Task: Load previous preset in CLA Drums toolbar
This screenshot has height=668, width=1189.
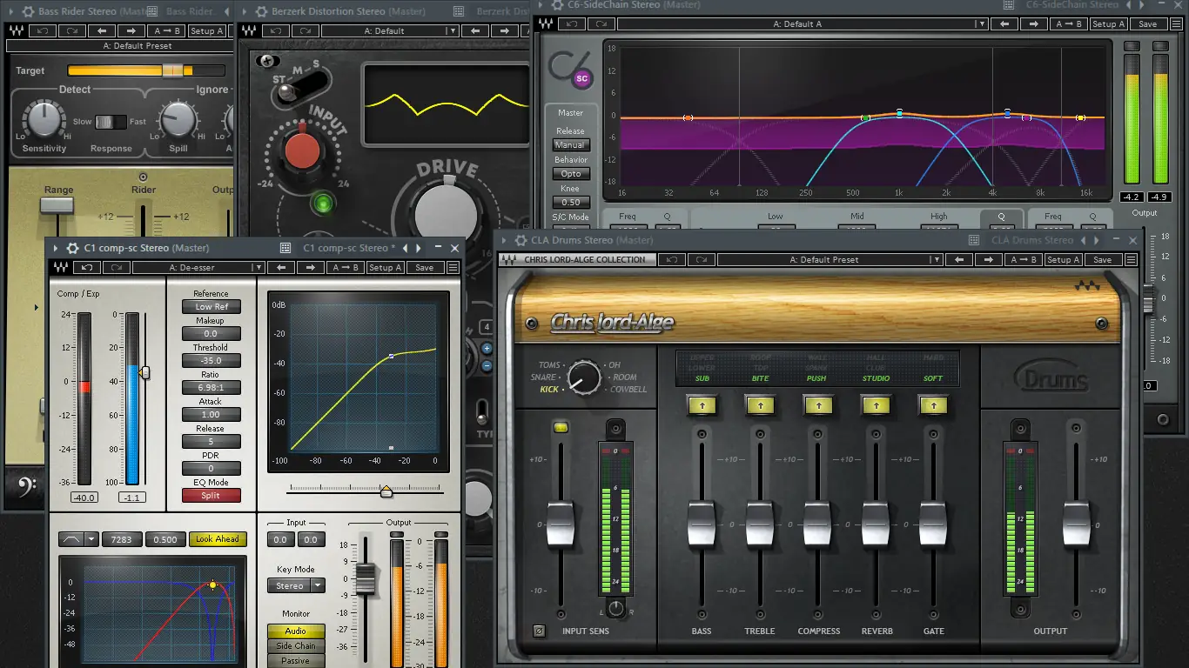Action: coord(959,259)
